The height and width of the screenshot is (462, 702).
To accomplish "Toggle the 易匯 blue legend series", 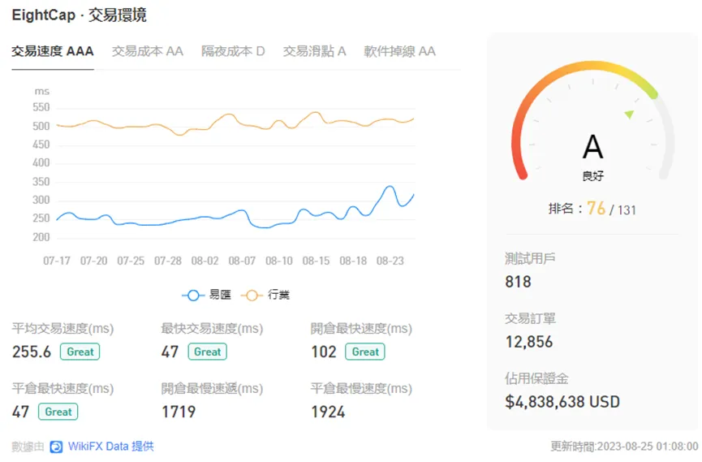I will click(x=207, y=295).
